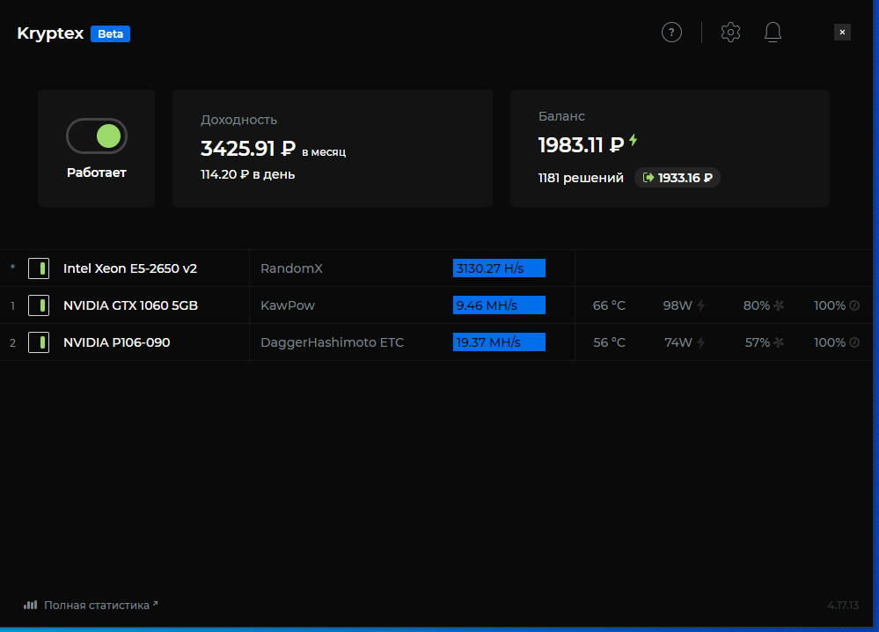Click the 3425.91 ₽ monthly profitability value

point(248,149)
